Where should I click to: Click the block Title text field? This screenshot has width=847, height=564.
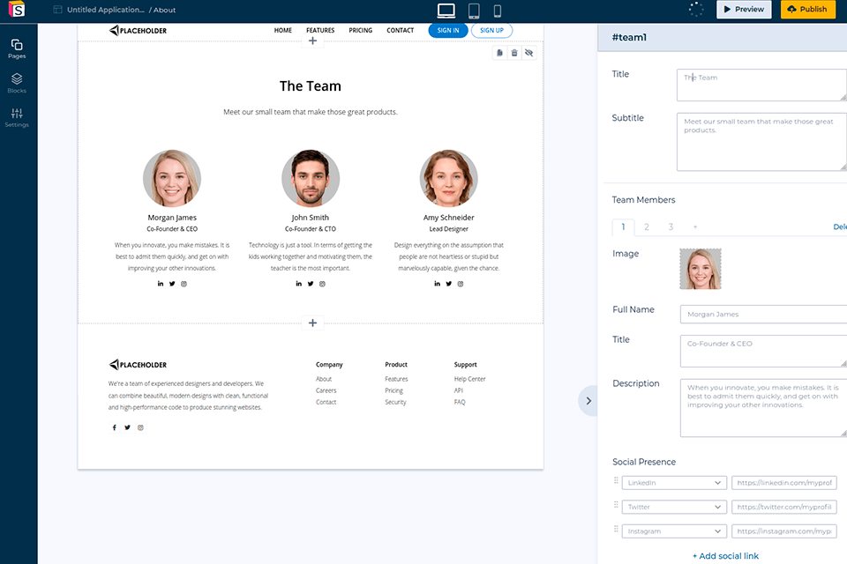pos(761,85)
